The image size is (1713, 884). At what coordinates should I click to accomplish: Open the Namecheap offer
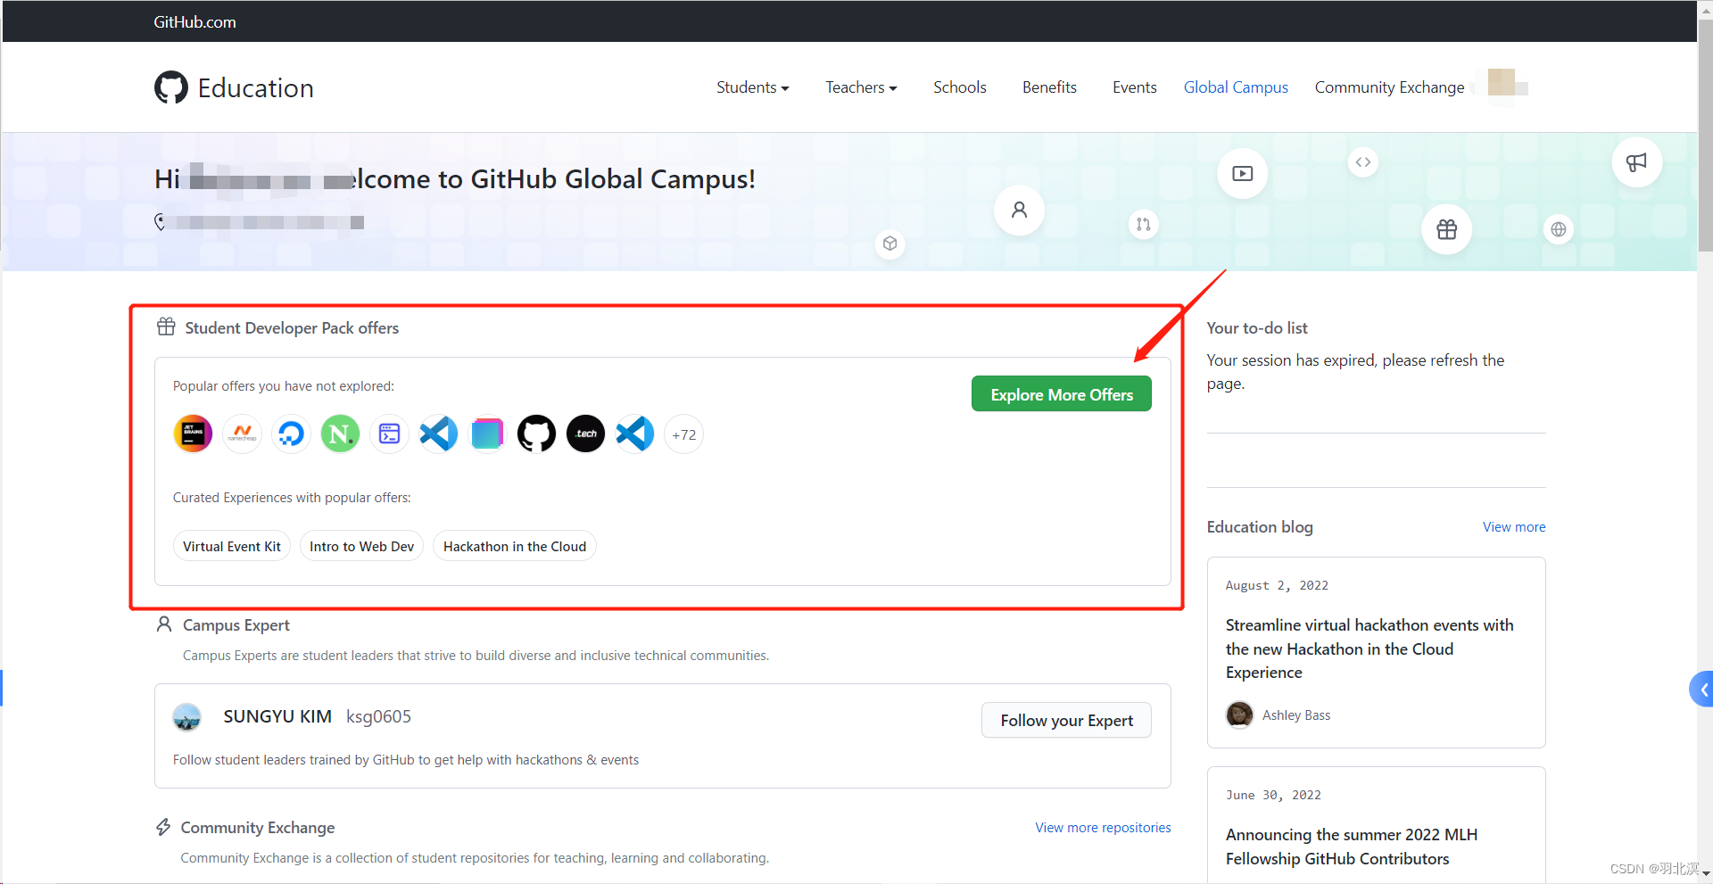pyautogui.click(x=242, y=434)
